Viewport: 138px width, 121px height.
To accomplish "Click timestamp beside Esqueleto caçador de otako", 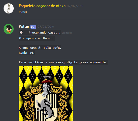I will pos(75,6).
